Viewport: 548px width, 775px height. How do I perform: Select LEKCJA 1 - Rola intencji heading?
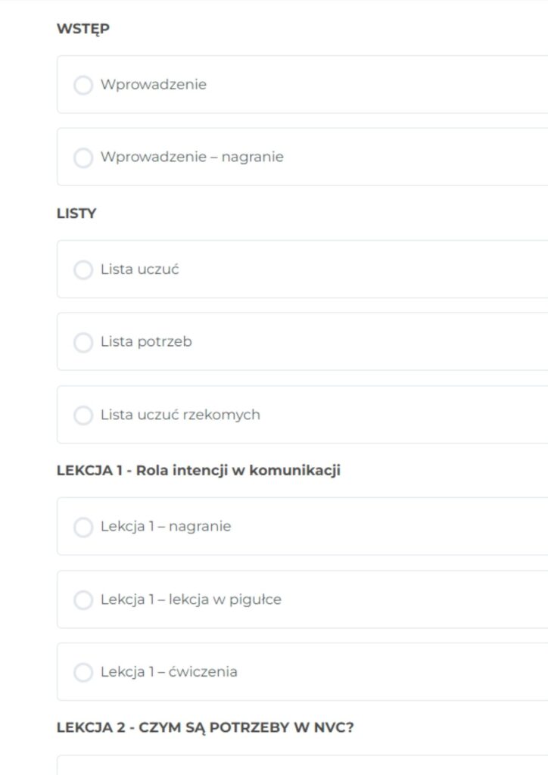[198, 471]
